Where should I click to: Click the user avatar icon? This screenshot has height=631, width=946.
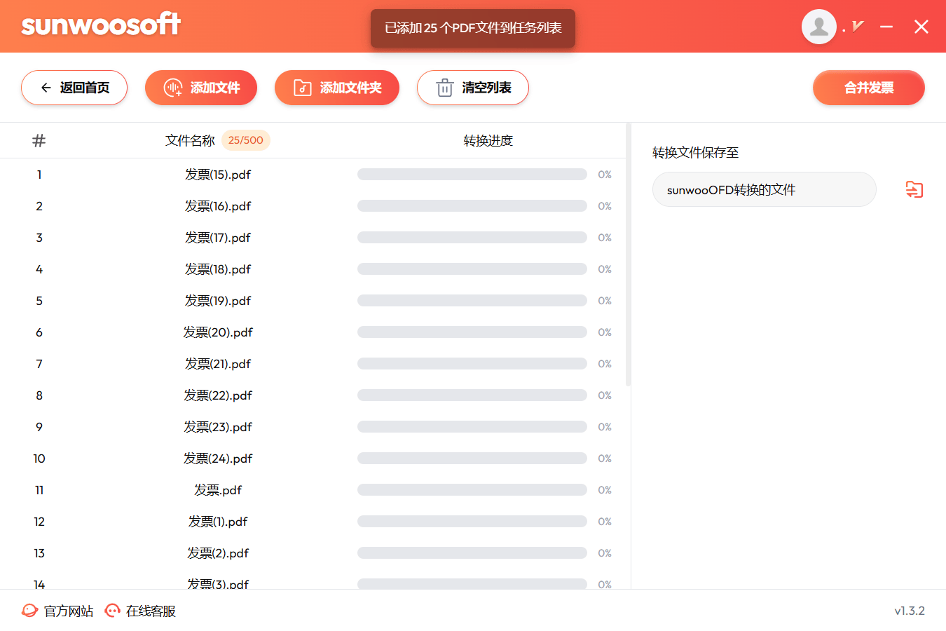[818, 27]
